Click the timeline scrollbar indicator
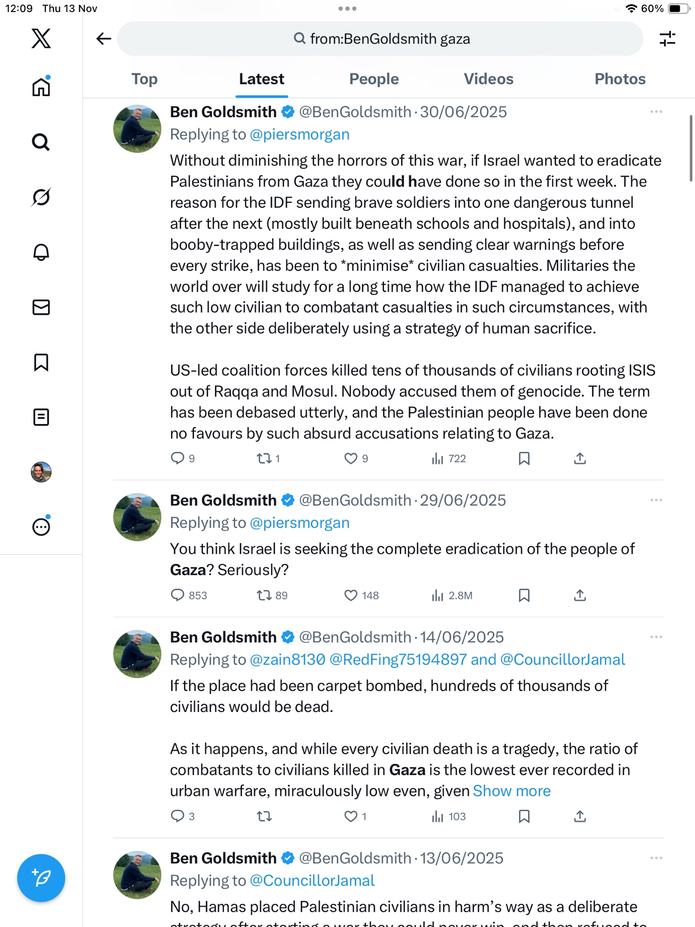The height and width of the screenshot is (927, 695). [x=690, y=148]
